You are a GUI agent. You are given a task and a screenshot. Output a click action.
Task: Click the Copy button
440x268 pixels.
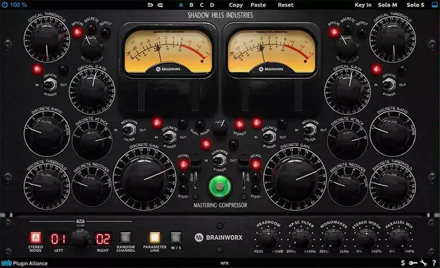[x=236, y=5]
